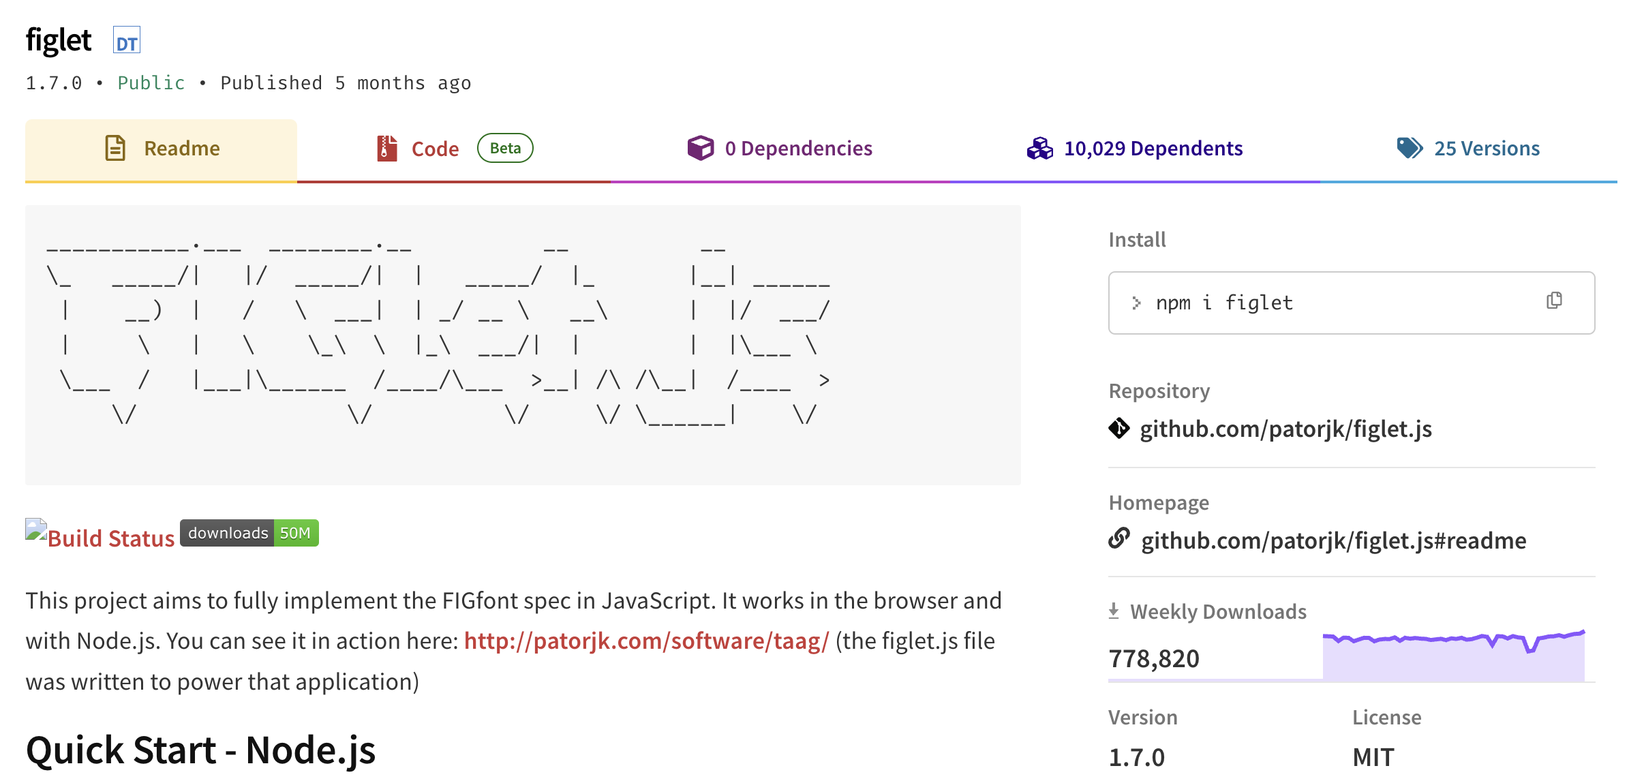Click the Weekly Downloads download arrow icon
1644x781 pixels.
[1114, 611]
